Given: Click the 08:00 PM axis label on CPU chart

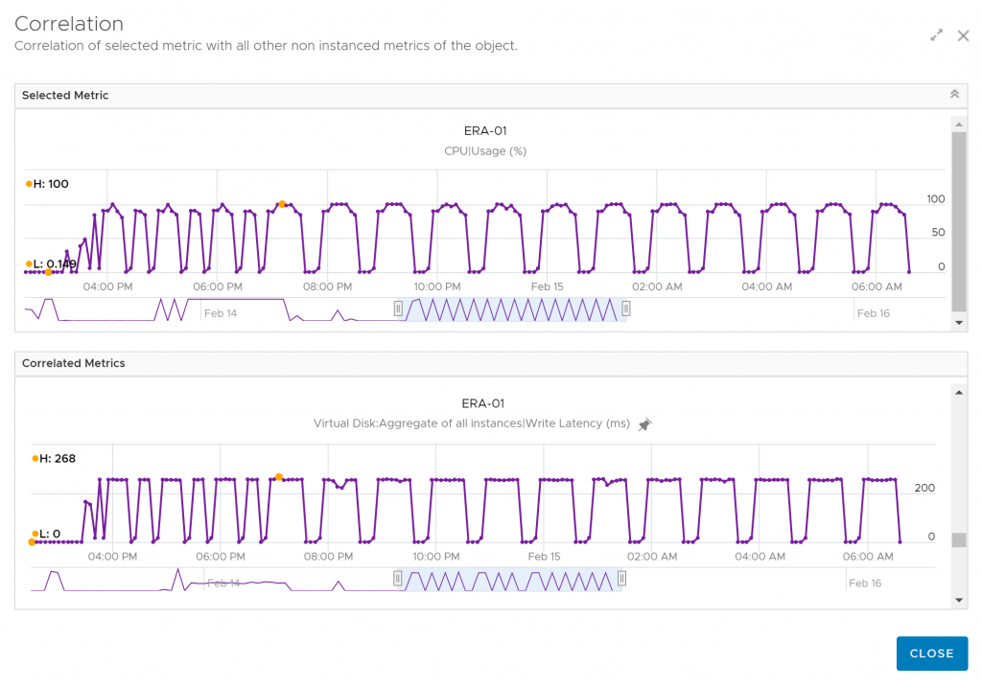Looking at the screenshot, I should pyautogui.click(x=328, y=286).
